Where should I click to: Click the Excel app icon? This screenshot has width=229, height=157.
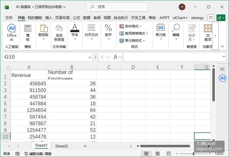7,7
